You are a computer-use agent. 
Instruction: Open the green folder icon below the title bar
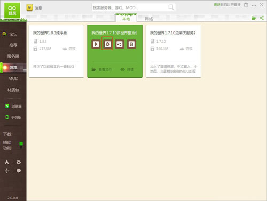254,18
